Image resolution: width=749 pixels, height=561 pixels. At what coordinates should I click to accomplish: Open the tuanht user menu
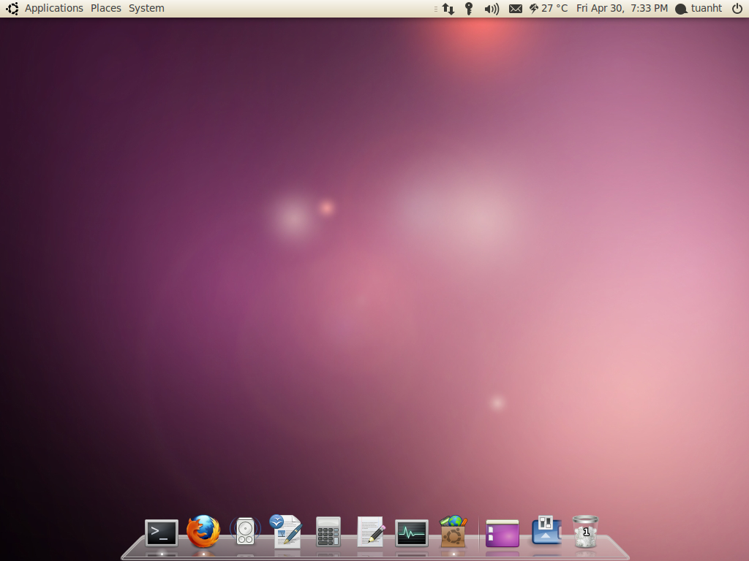click(x=699, y=8)
